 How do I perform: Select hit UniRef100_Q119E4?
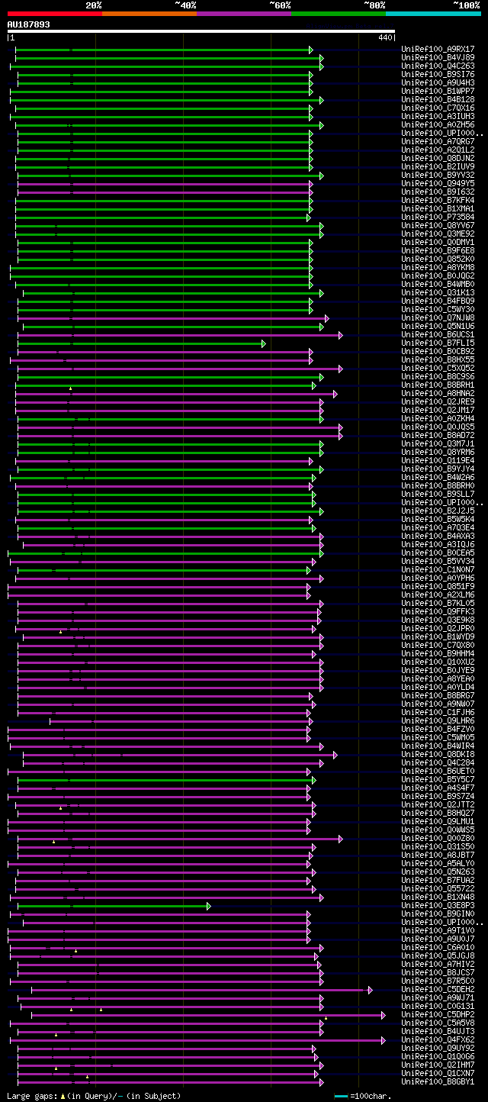[x=438, y=461]
